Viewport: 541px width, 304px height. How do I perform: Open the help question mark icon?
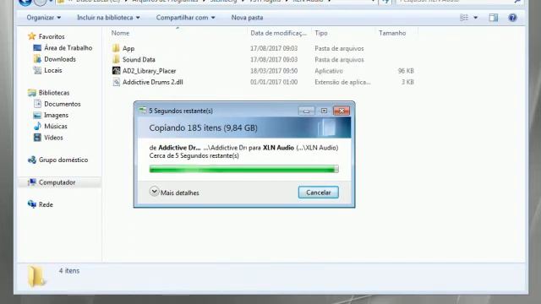(x=513, y=18)
